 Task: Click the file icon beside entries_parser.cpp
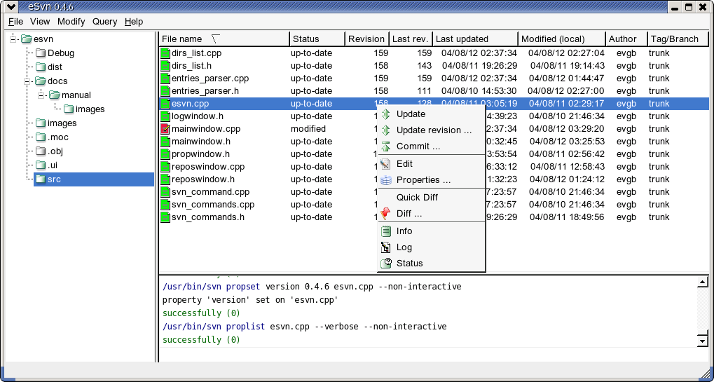pyautogui.click(x=165, y=79)
